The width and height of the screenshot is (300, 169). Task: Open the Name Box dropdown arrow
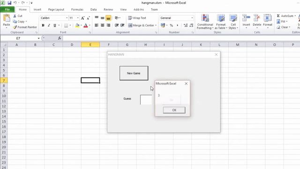[38, 38]
